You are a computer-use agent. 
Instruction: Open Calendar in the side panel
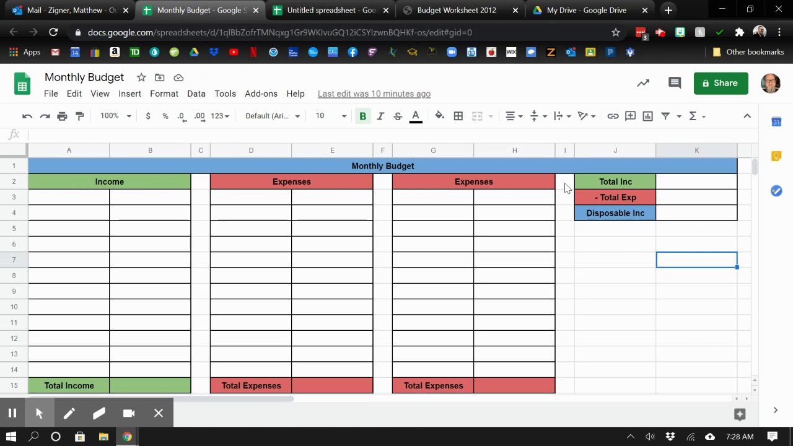click(x=776, y=122)
